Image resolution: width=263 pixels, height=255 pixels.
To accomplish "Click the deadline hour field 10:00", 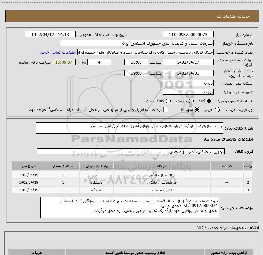I will [x=136, y=62].
